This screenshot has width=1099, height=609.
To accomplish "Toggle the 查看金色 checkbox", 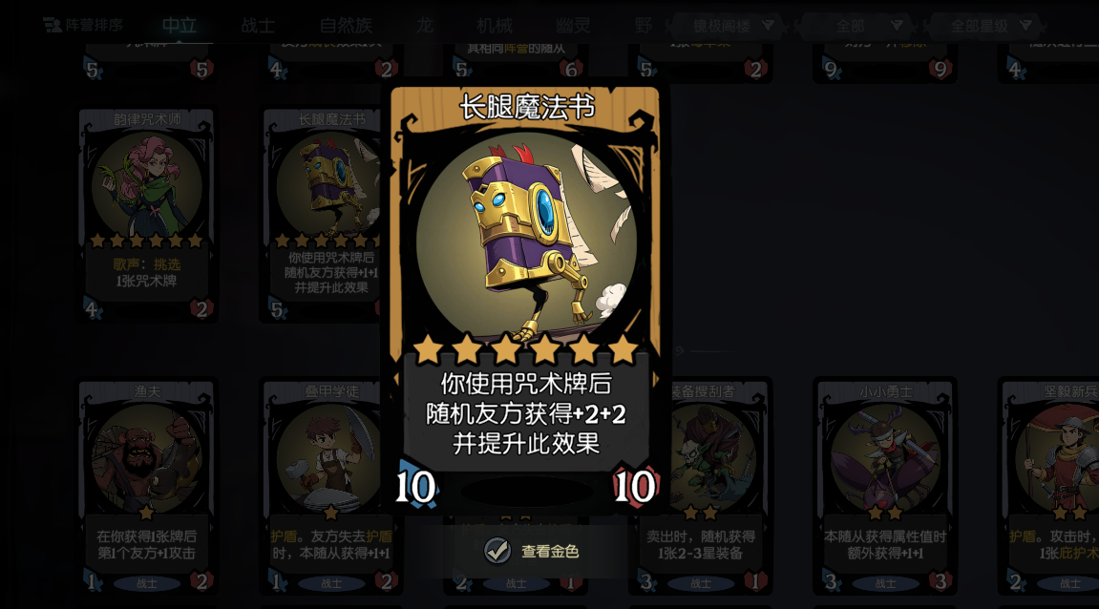I will coord(497,551).
